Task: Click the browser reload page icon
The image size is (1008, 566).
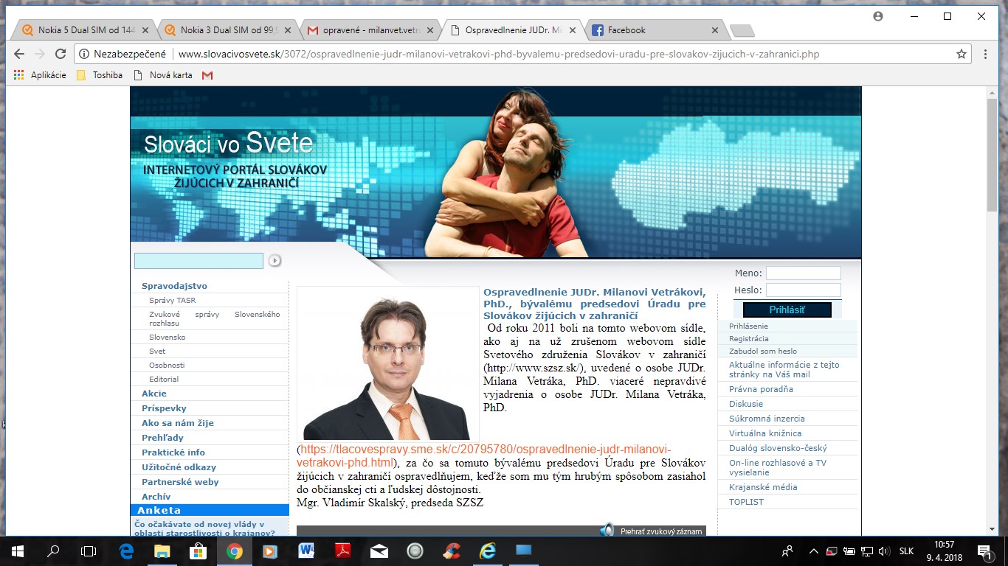Action: pyautogui.click(x=61, y=54)
